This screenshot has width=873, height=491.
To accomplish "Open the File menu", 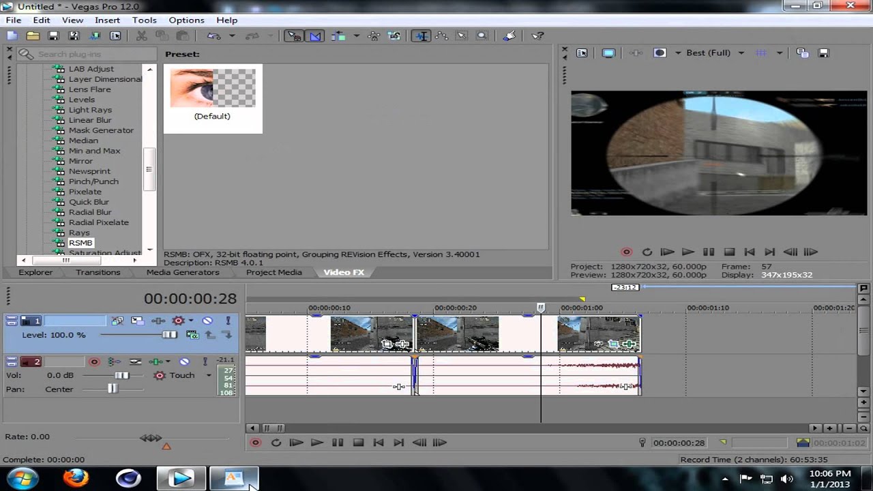I will [x=14, y=20].
